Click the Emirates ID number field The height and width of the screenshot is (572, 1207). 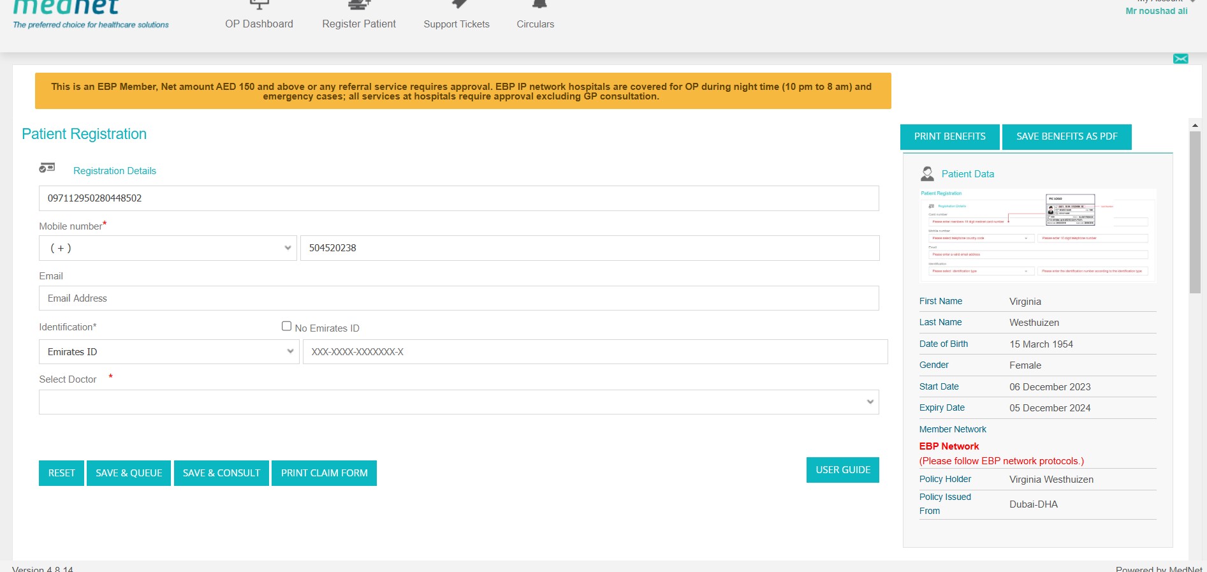coord(596,352)
